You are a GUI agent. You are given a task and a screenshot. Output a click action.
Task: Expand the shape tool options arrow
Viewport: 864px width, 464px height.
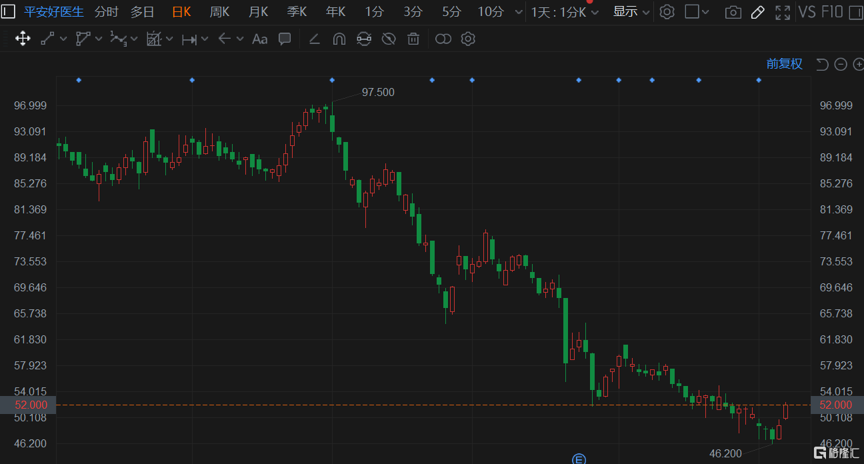tap(99, 39)
